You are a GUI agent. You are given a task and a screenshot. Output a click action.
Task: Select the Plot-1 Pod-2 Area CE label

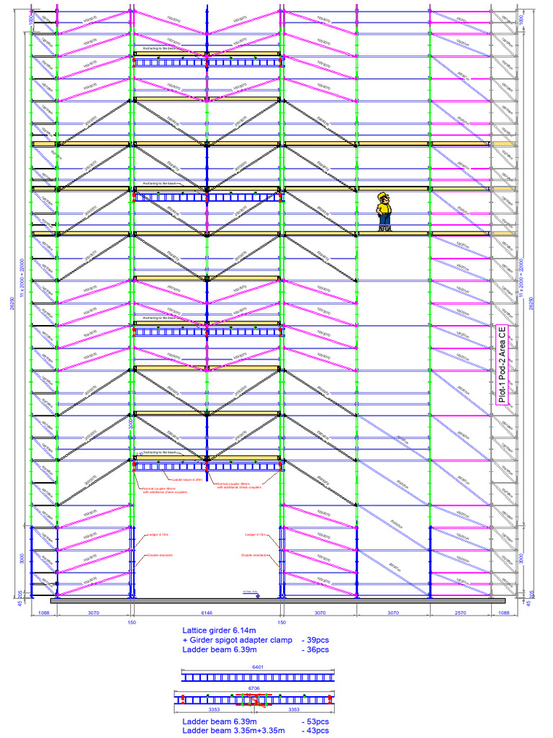(x=502, y=365)
